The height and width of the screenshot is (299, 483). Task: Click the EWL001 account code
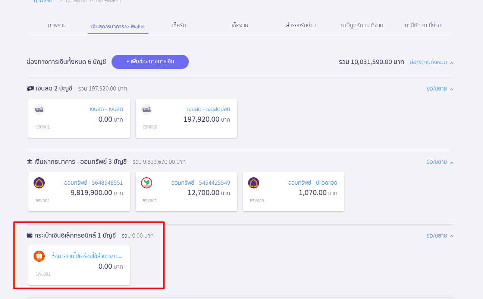(43, 274)
